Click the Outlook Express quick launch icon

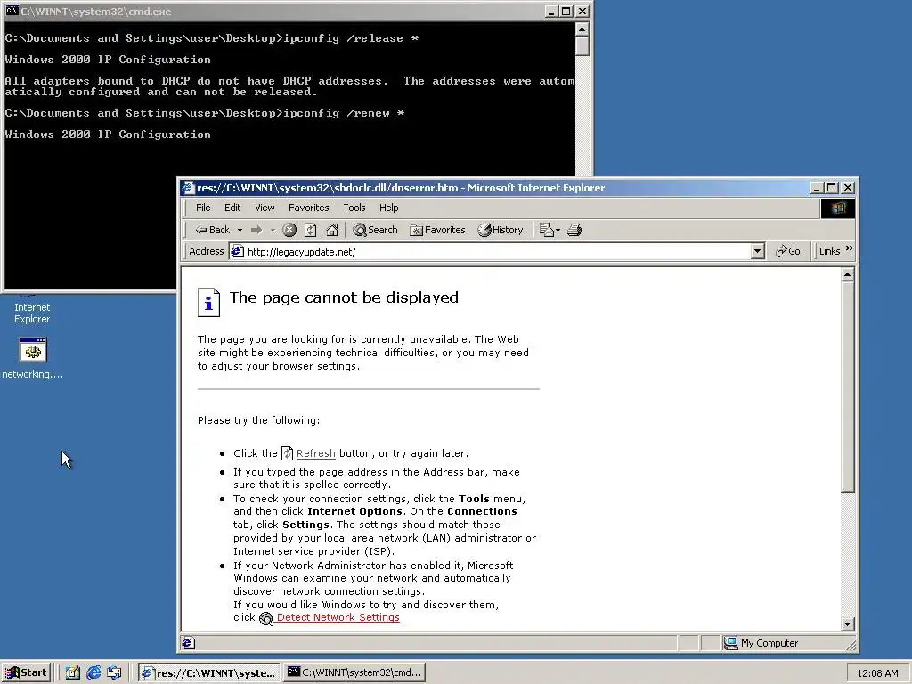point(115,672)
